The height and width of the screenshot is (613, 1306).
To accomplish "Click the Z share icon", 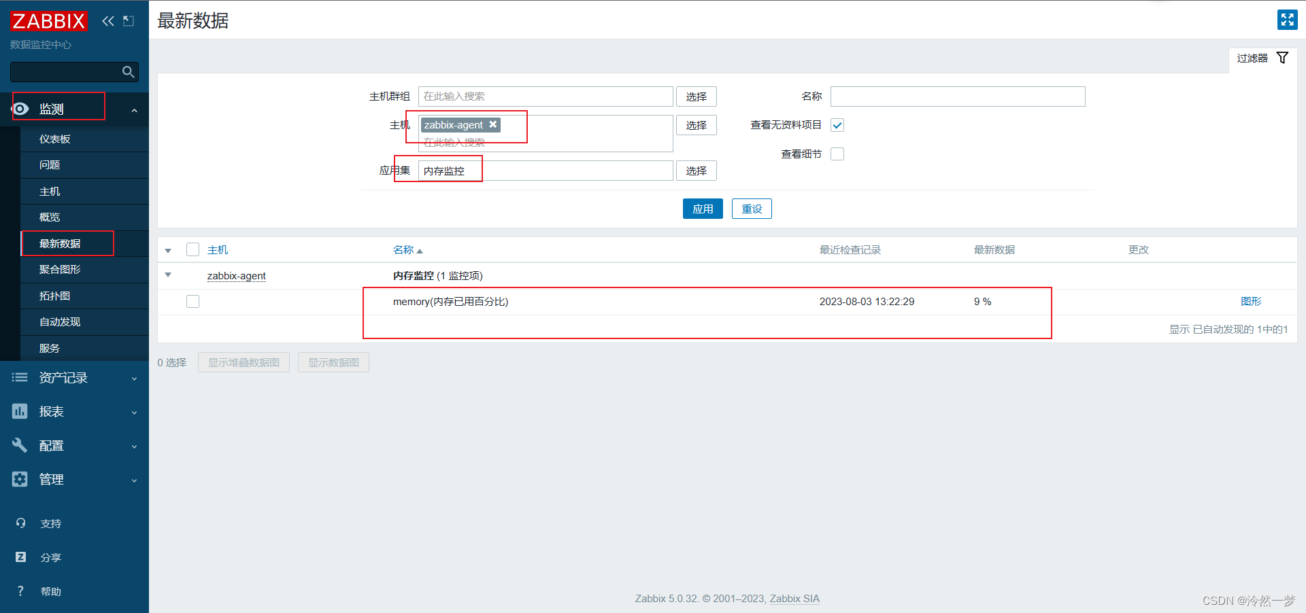I will pyautogui.click(x=20, y=557).
